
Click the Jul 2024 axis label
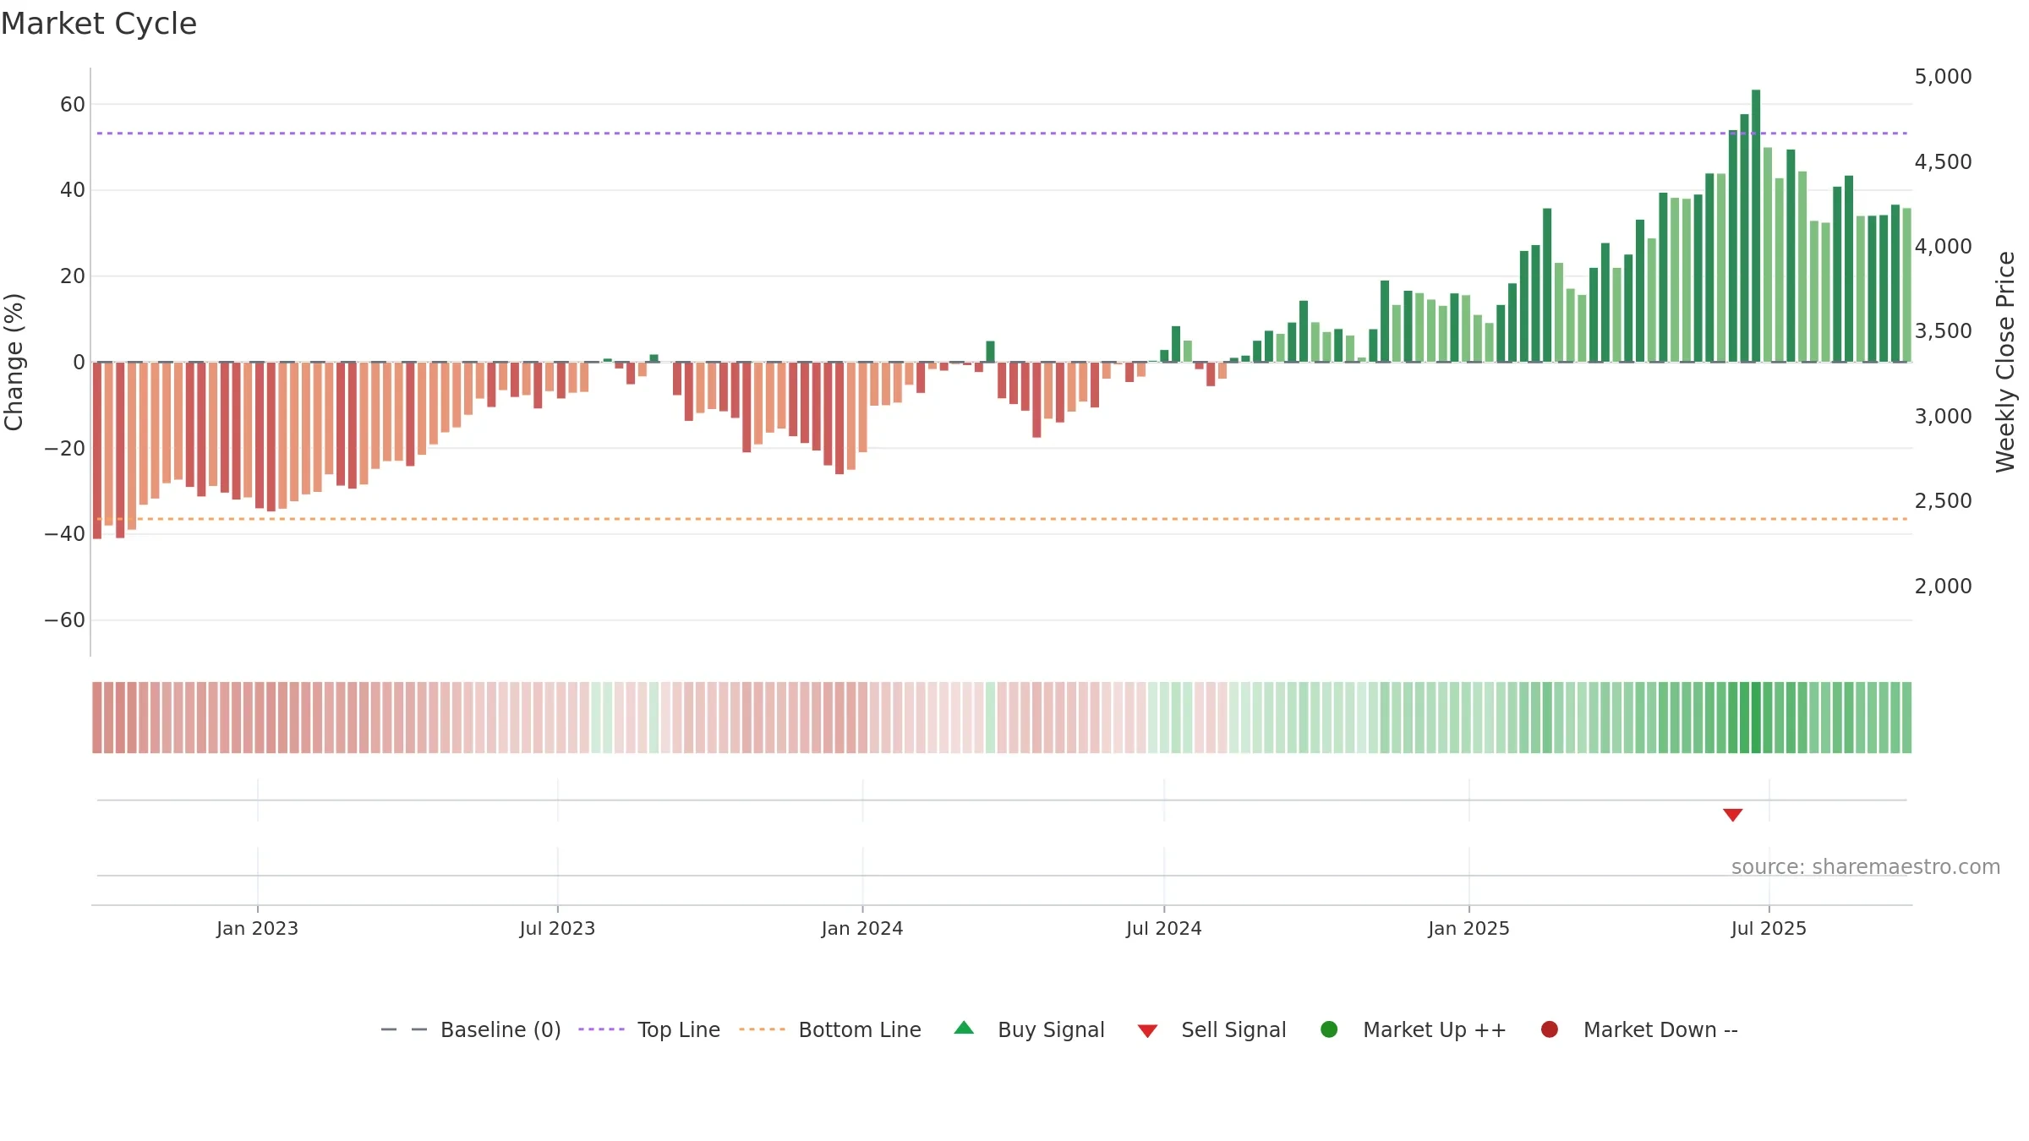pos(1163,929)
